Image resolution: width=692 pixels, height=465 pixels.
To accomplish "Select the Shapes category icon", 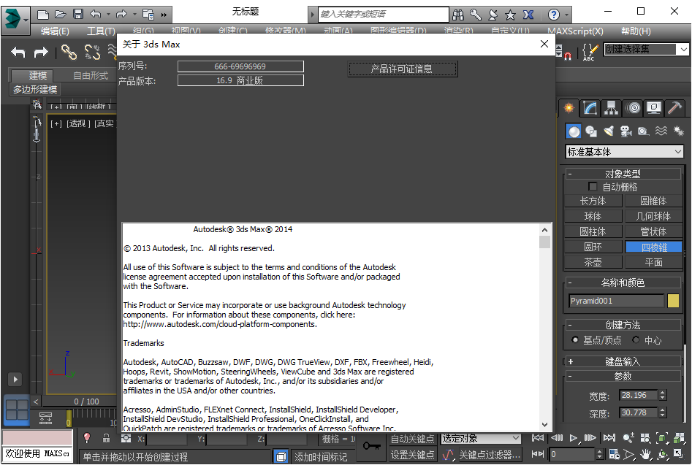I will coord(591,131).
